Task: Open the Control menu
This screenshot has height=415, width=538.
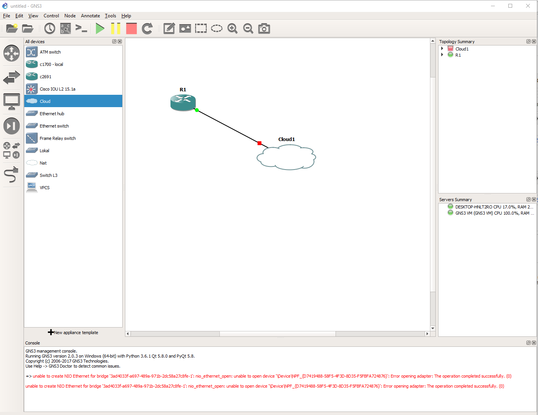Action: point(51,16)
